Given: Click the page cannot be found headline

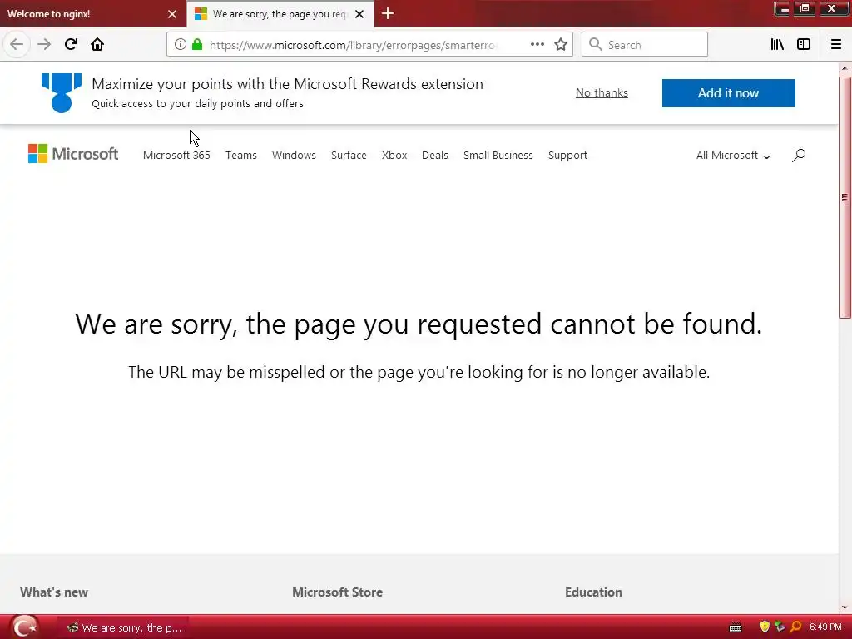Looking at the screenshot, I should [x=419, y=324].
